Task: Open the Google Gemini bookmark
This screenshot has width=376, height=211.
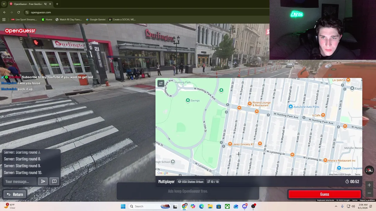Action: (x=95, y=20)
